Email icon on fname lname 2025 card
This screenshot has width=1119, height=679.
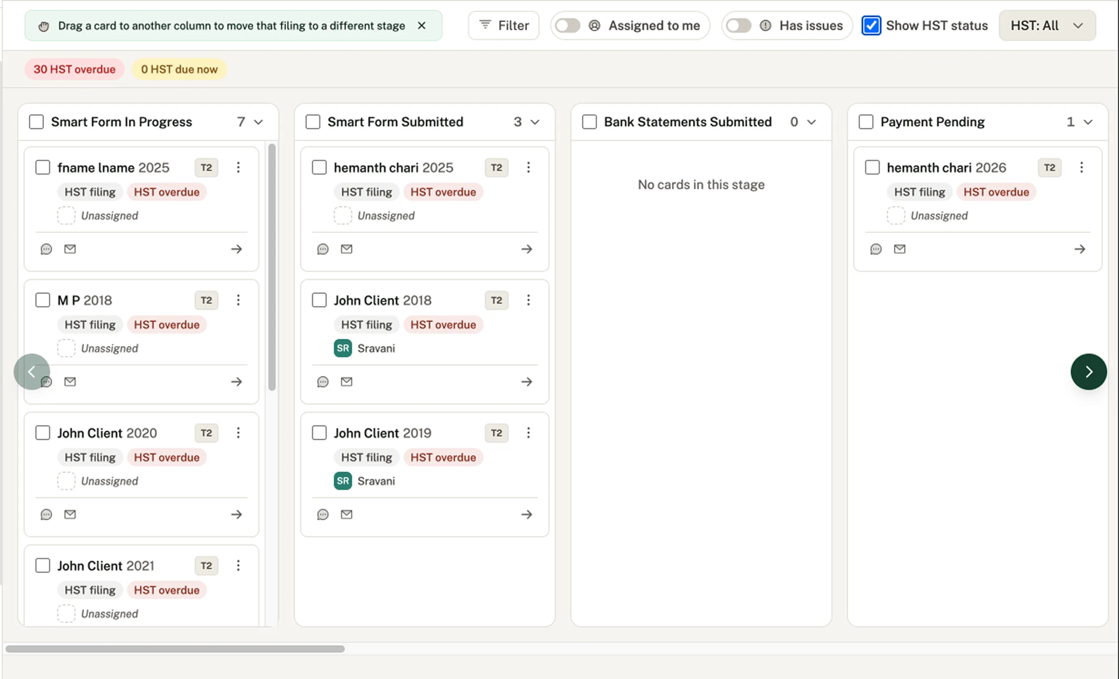[x=70, y=249]
